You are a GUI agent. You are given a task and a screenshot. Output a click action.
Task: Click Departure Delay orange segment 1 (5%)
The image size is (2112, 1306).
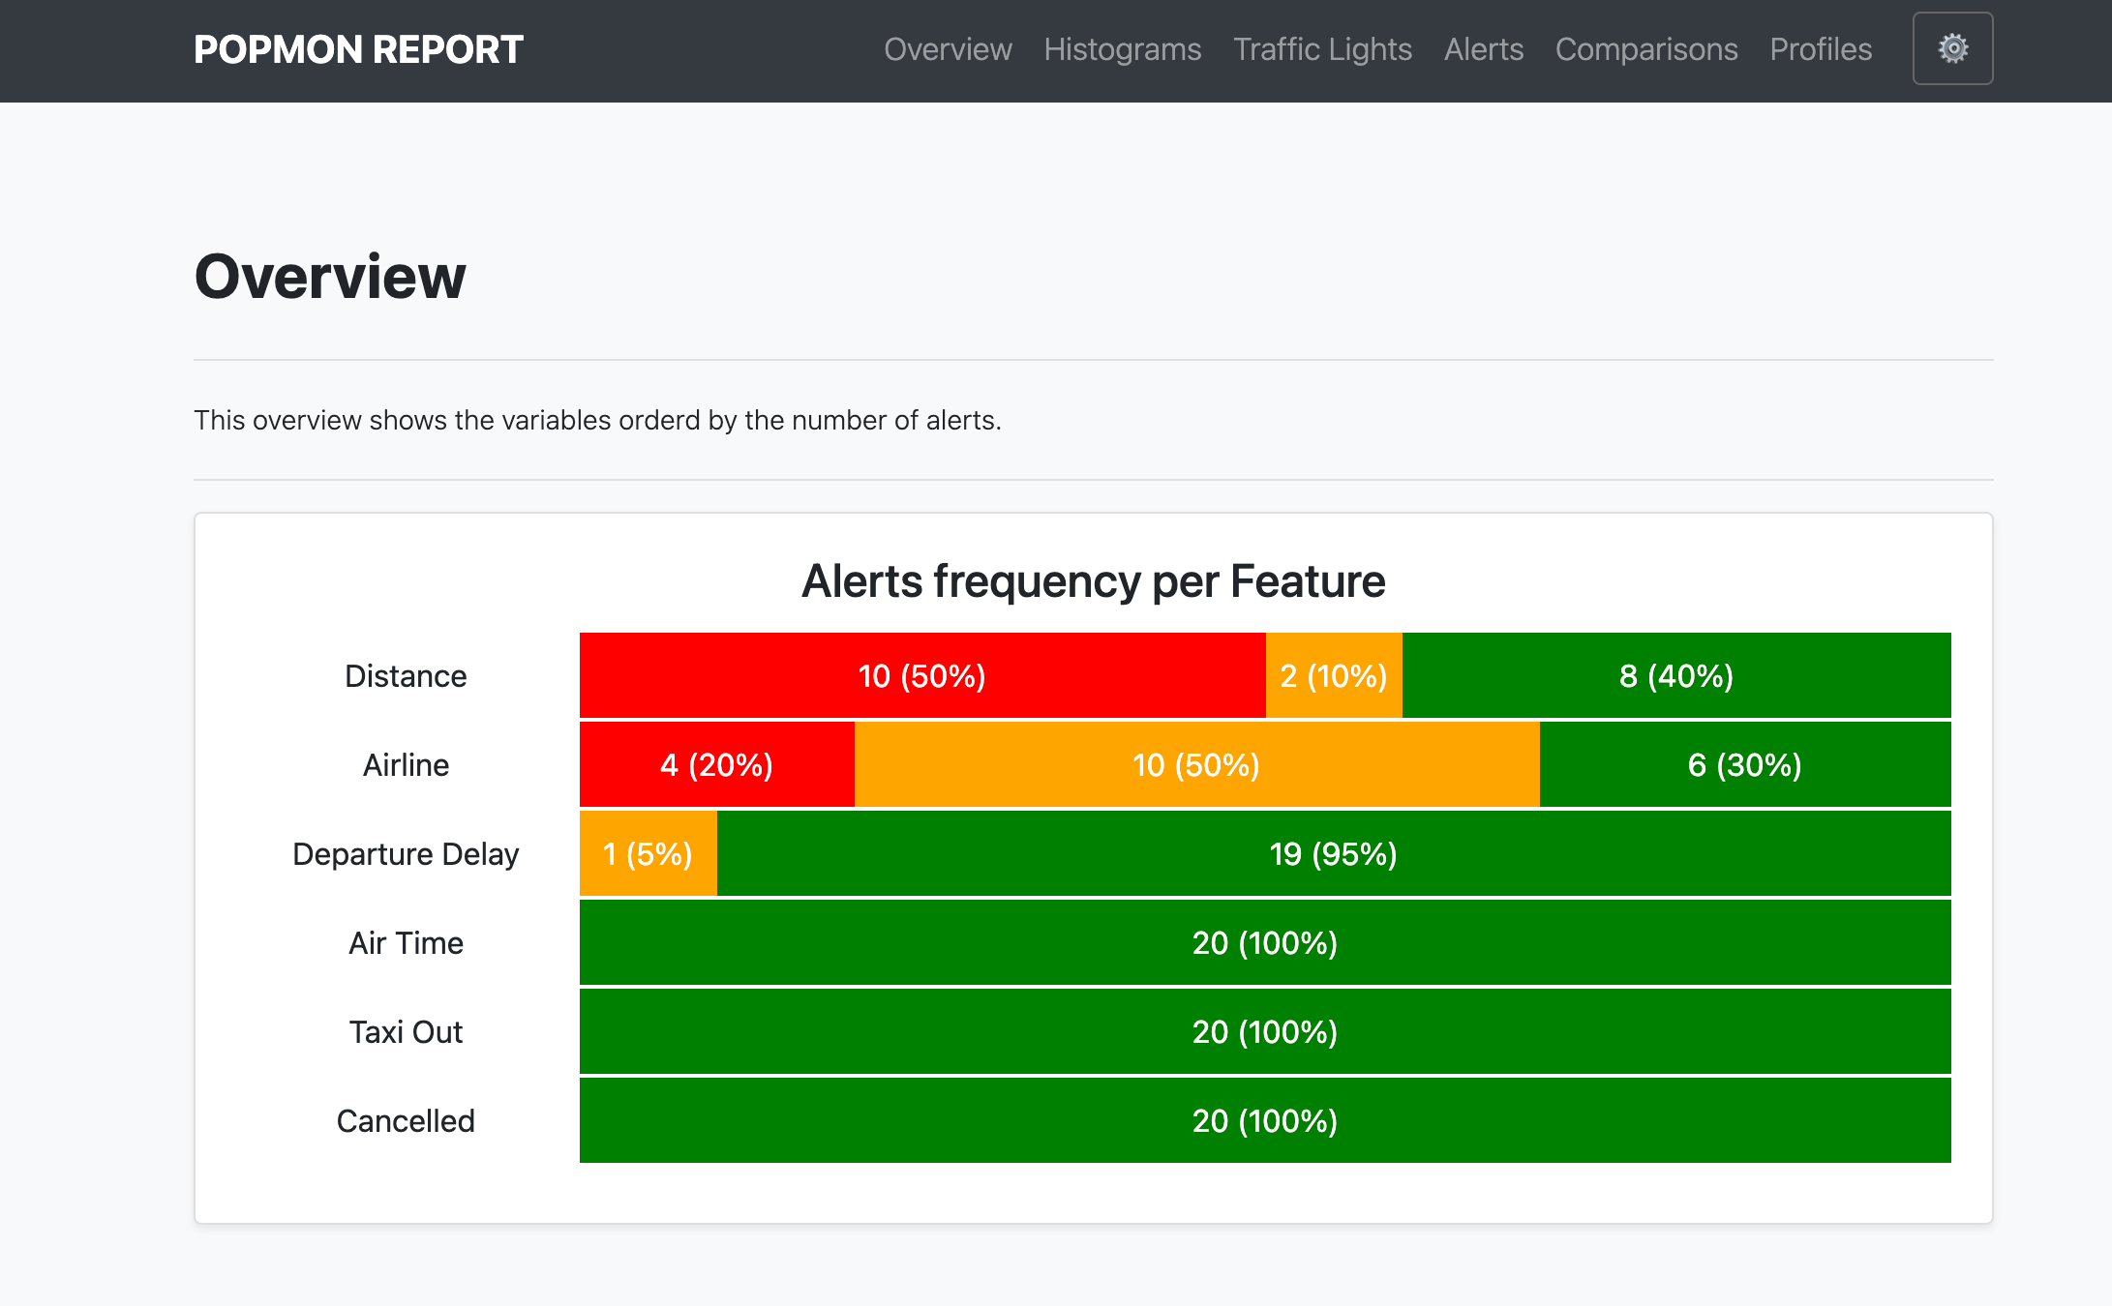point(648,853)
